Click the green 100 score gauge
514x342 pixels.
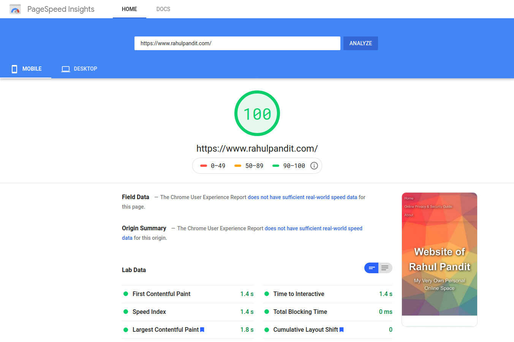[257, 113]
